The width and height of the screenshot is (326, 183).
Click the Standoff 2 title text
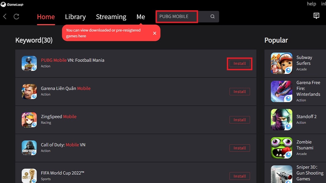coord(306,117)
